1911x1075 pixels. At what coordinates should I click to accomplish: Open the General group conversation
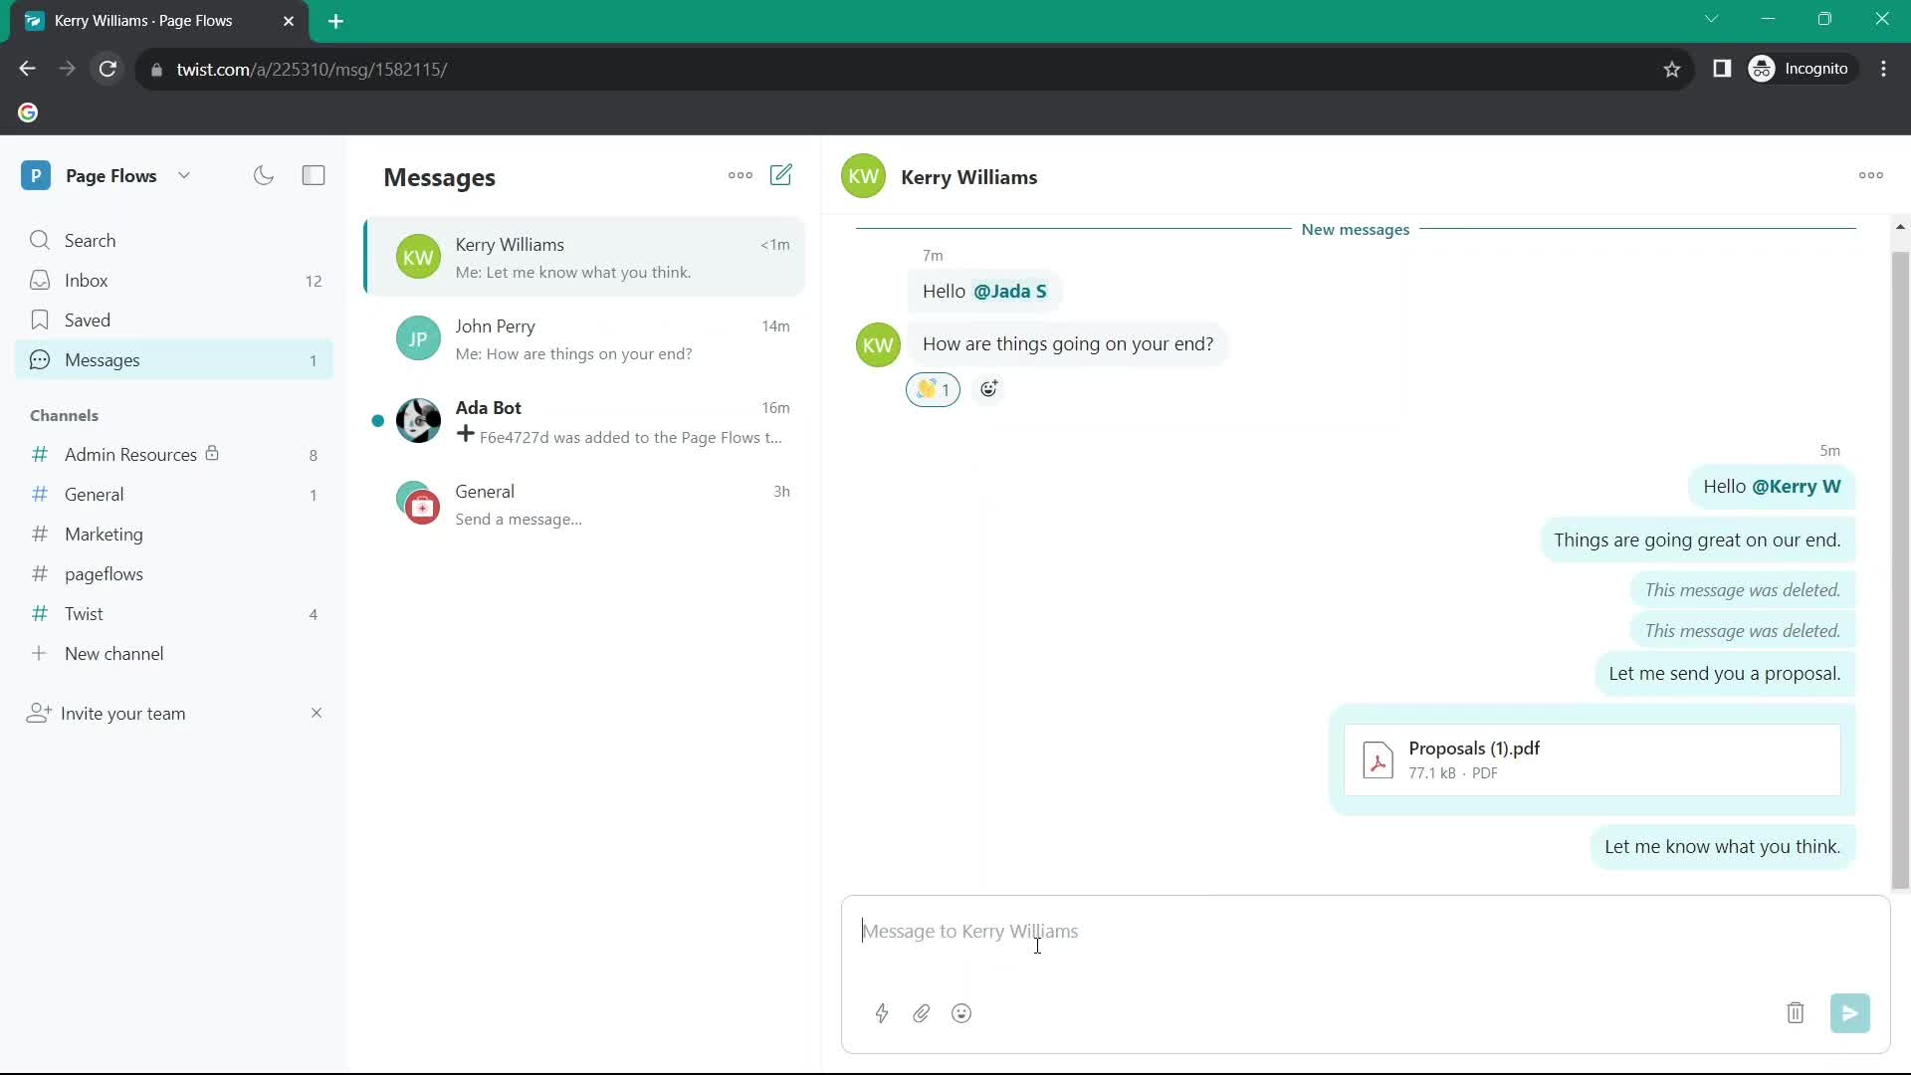585,505
